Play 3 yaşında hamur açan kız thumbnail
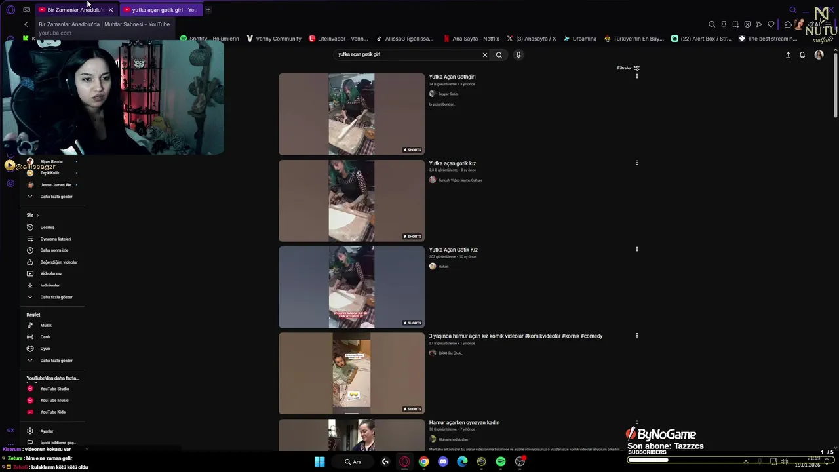The height and width of the screenshot is (472, 839). pyautogui.click(x=351, y=374)
